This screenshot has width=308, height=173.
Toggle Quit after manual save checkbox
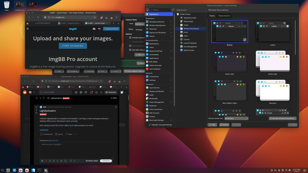pos(130,50)
